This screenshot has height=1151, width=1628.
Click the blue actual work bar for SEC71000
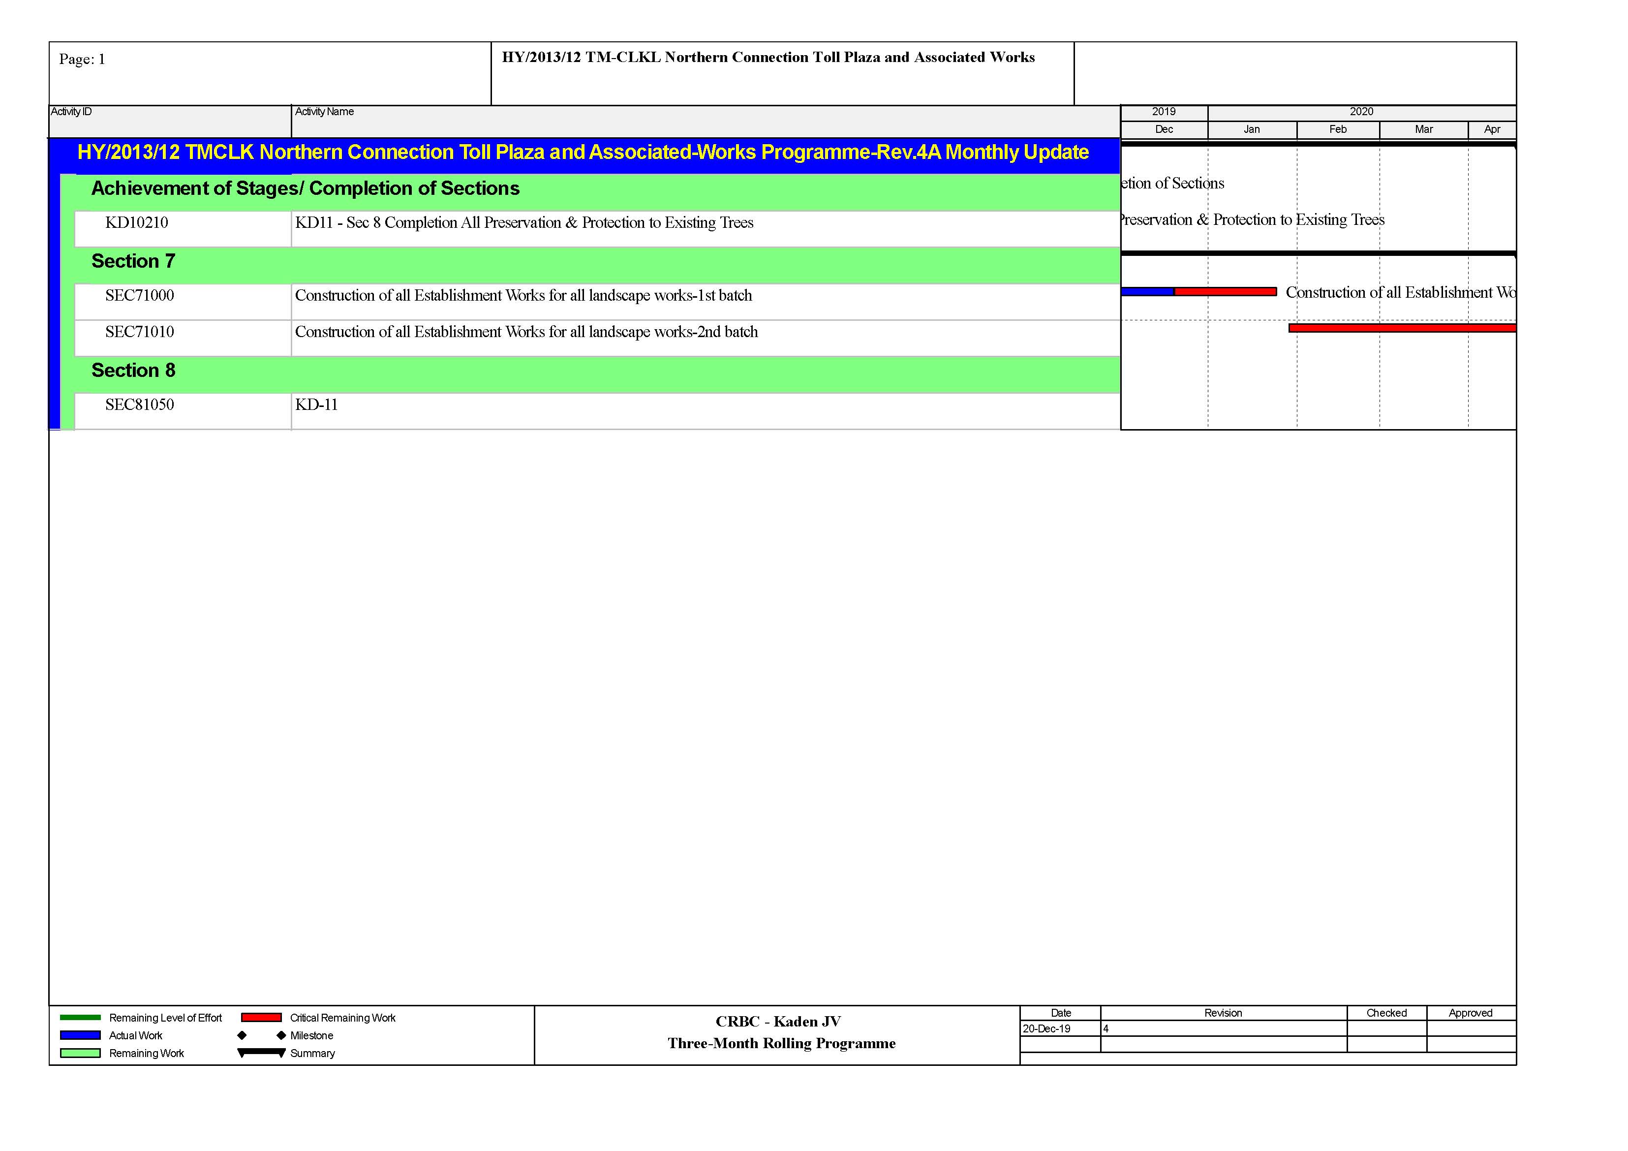1147,291
